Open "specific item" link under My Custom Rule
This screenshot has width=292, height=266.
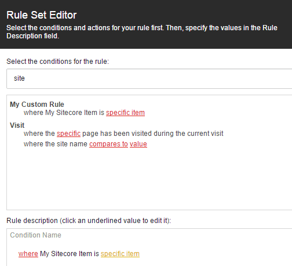[x=125, y=113]
